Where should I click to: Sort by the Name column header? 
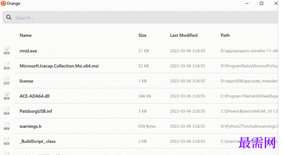pyautogui.click(x=26, y=35)
